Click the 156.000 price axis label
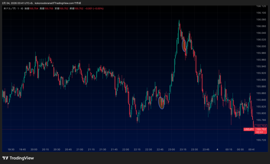The width and height of the screenshot is (270, 164). pyautogui.click(x=261, y=46)
